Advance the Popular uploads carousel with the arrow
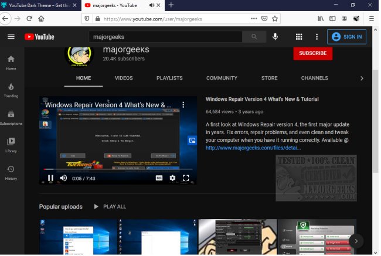 (x=356, y=241)
